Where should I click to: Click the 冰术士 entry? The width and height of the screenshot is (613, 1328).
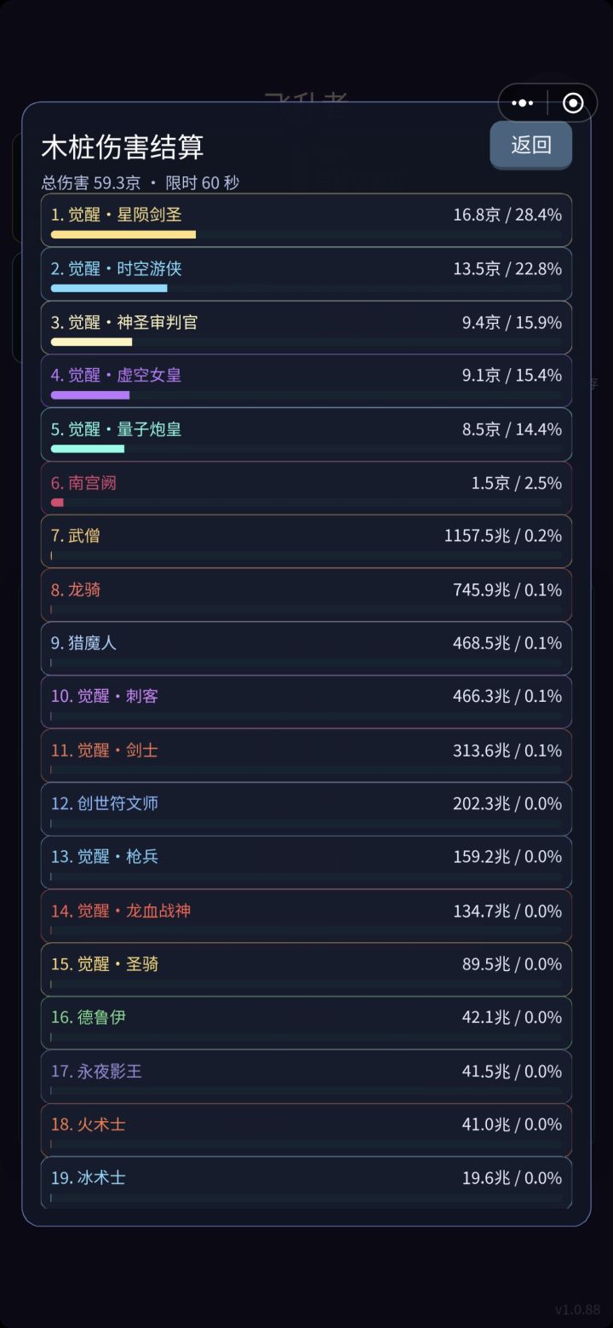point(306,1183)
